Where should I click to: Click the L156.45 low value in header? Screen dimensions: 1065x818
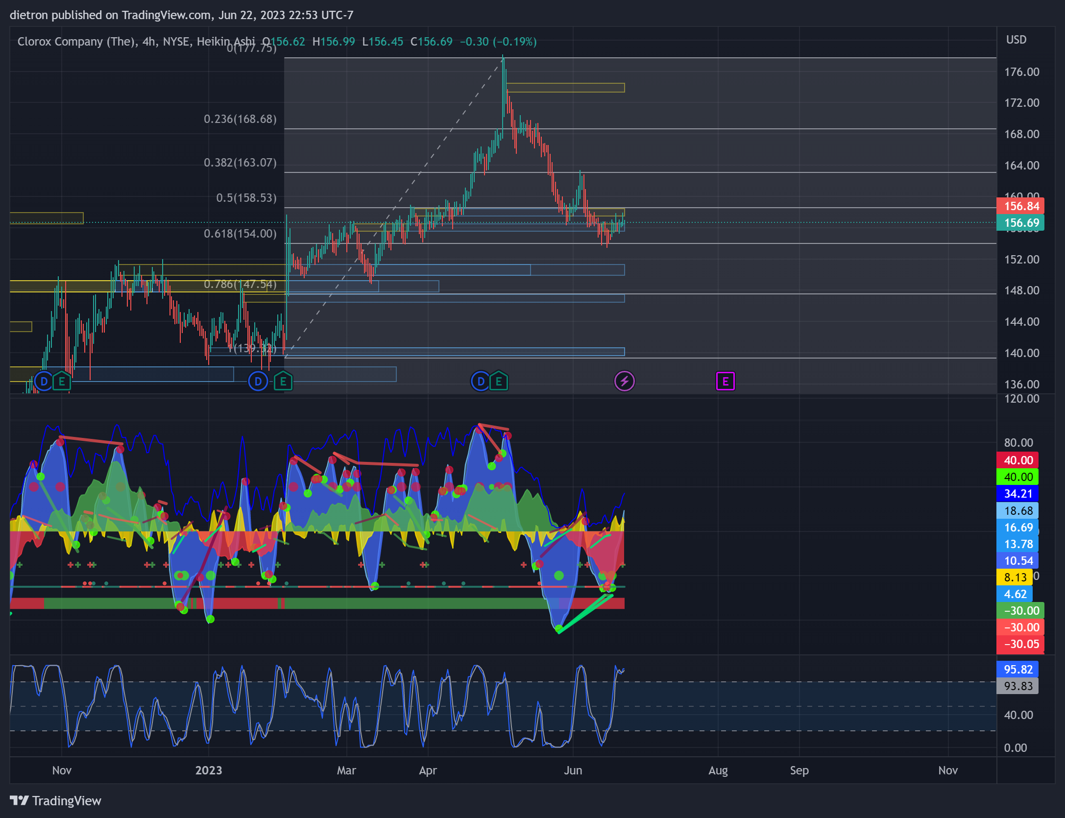tap(383, 42)
